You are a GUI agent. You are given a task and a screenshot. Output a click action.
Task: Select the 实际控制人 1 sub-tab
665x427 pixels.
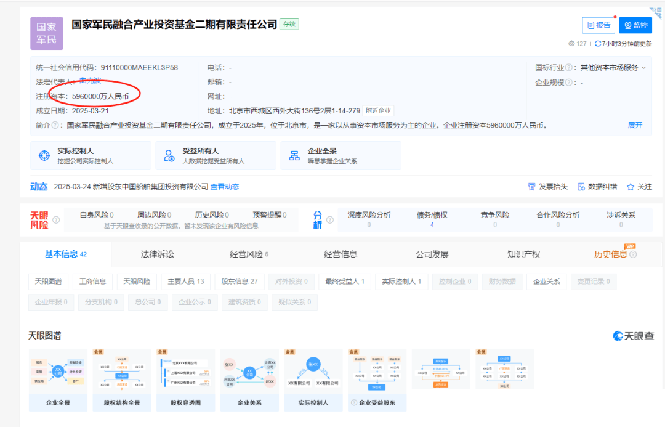click(401, 282)
